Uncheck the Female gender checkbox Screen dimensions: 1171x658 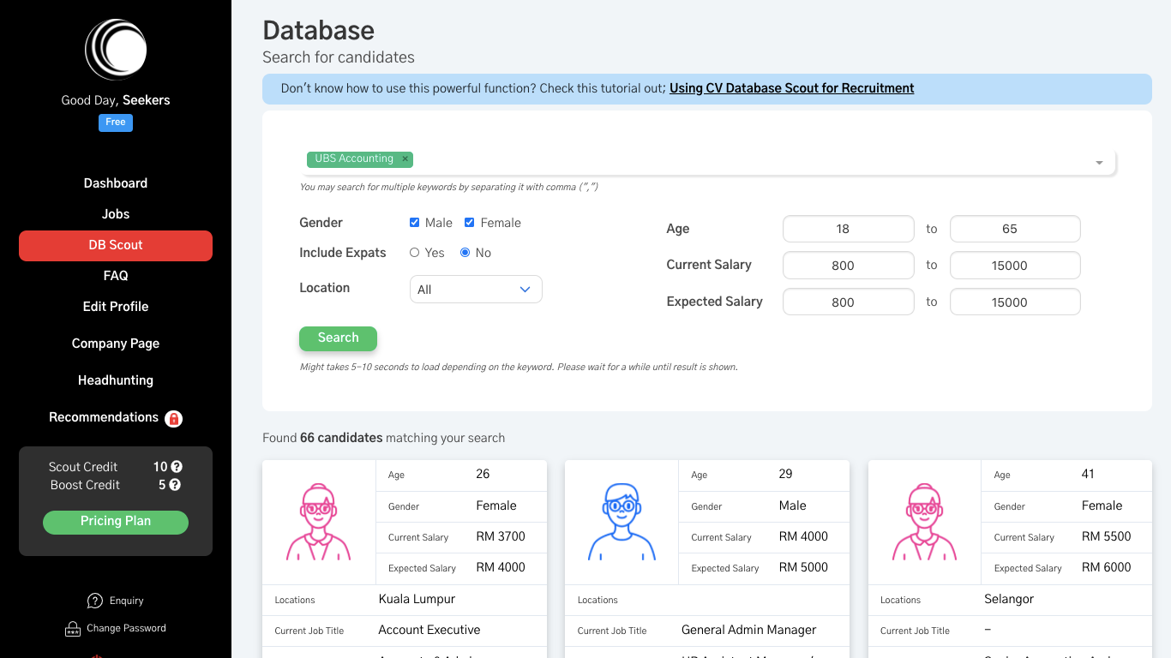pyautogui.click(x=470, y=223)
